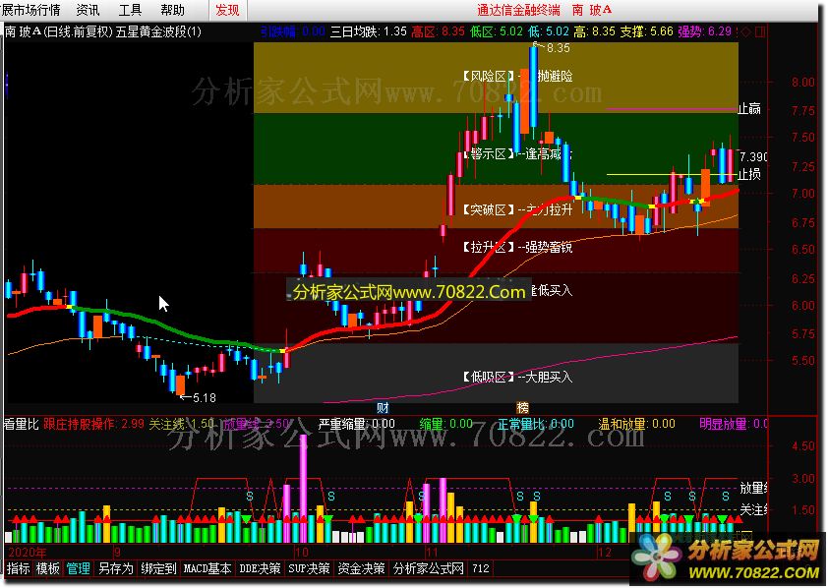Viewport: 828px width, 588px height.
Task: Click the 关注线: 1.50 header value
Action: [181, 424]
